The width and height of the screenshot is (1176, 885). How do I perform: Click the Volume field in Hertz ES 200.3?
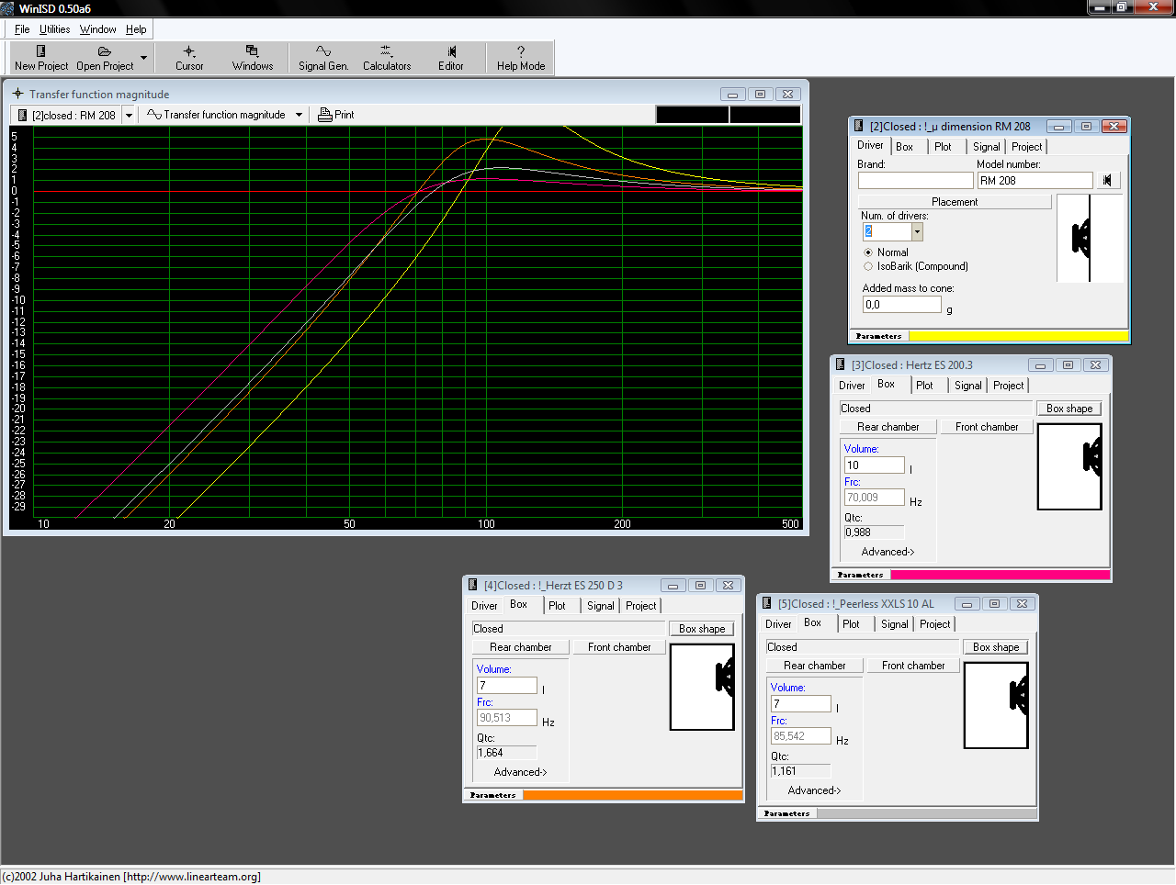pyautogui.click(x=874, y=465)
